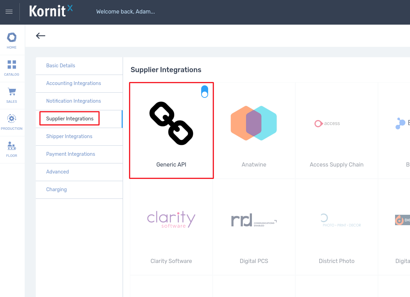Image resolution: width=410 pixels, height=297 pixels.
Task: Select the Basic Details tab
Action: coord(61,66)
